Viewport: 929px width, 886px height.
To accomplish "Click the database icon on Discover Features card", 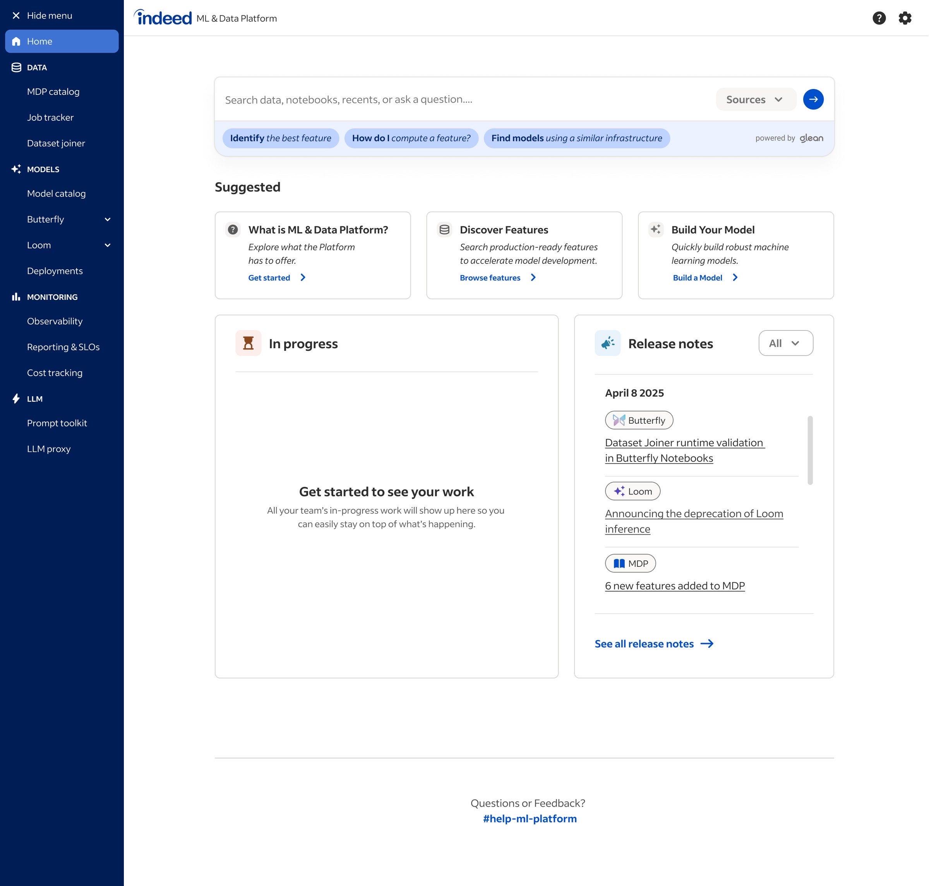I will [x=444, y=229].
